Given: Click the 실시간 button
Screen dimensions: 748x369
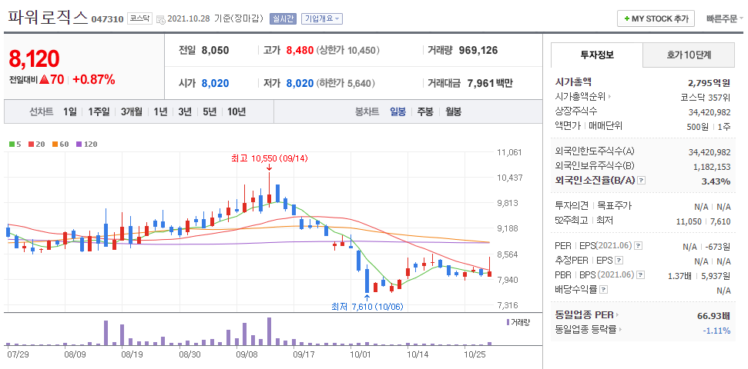Looking at the screenshot, I should point(283,19).
